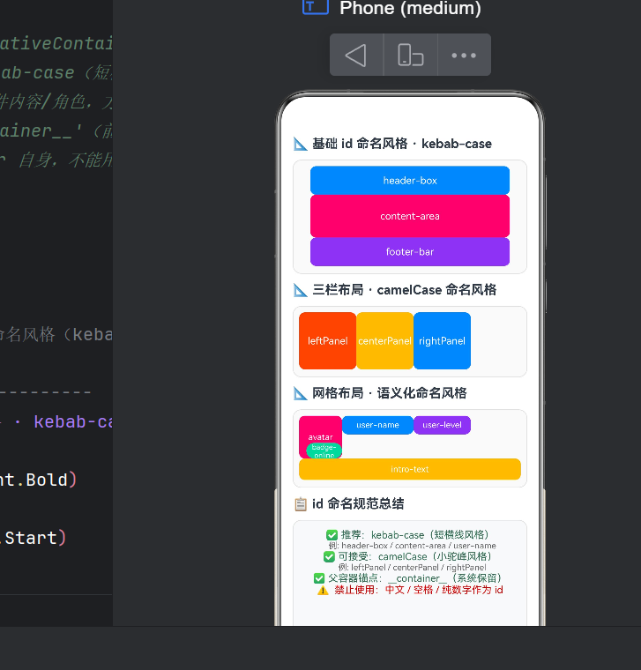Click the 'ab-case' comment line in editor
641x670 pixels.
pyautogui.click(x=56, y=72)
